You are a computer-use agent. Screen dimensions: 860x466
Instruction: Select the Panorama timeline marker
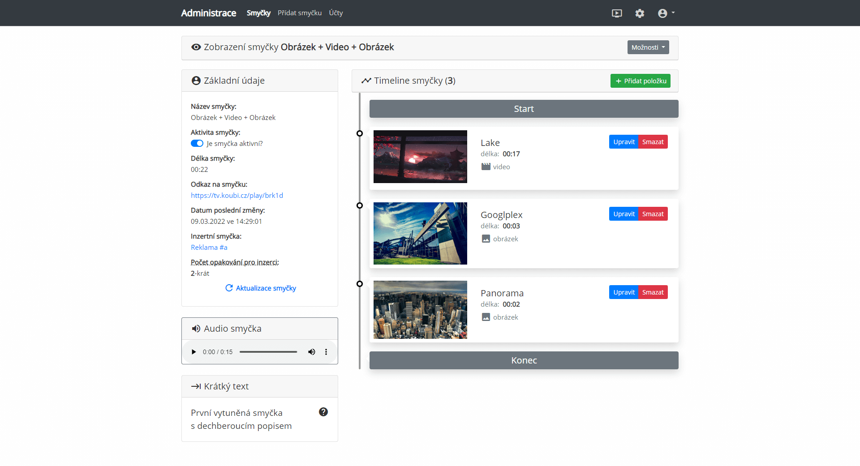[359, 284]
